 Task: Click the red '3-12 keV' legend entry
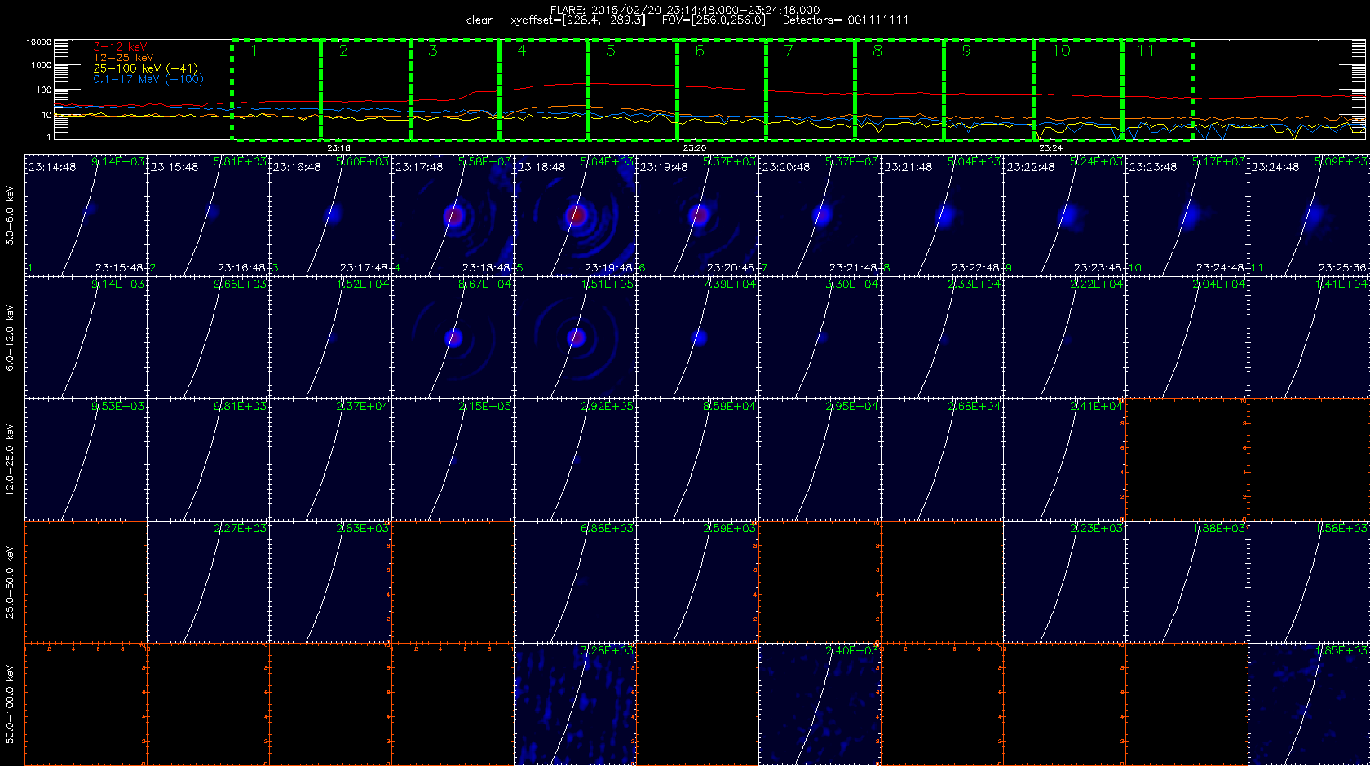120,47
